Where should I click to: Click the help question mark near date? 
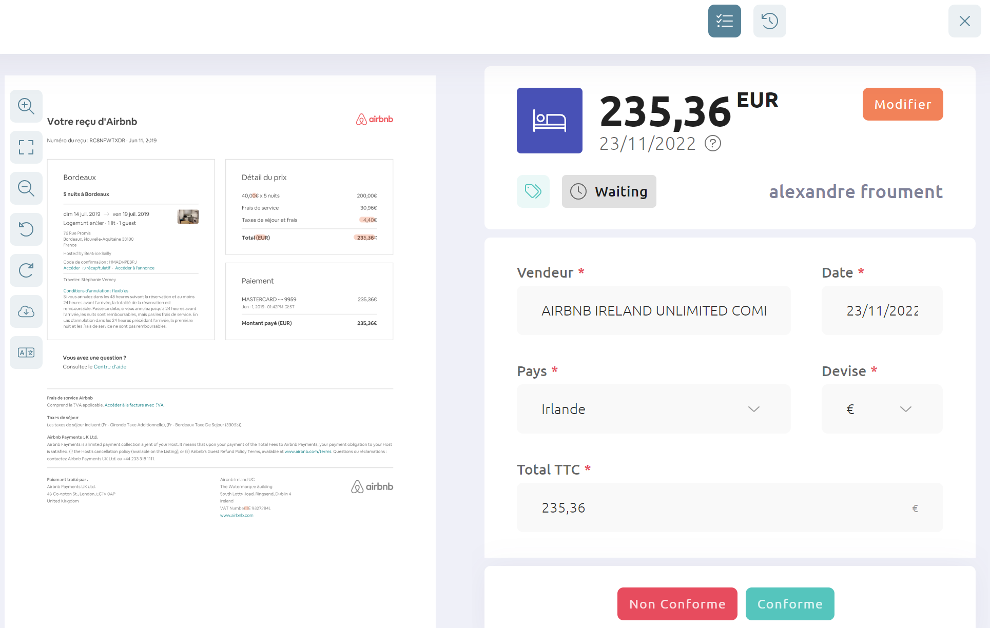(713, 143)
